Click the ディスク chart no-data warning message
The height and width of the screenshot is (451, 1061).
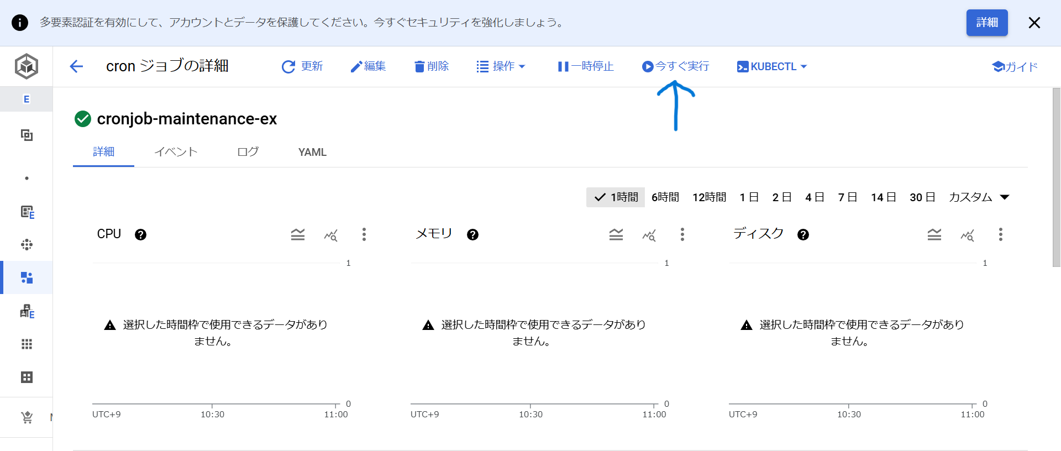click(853, 333)
